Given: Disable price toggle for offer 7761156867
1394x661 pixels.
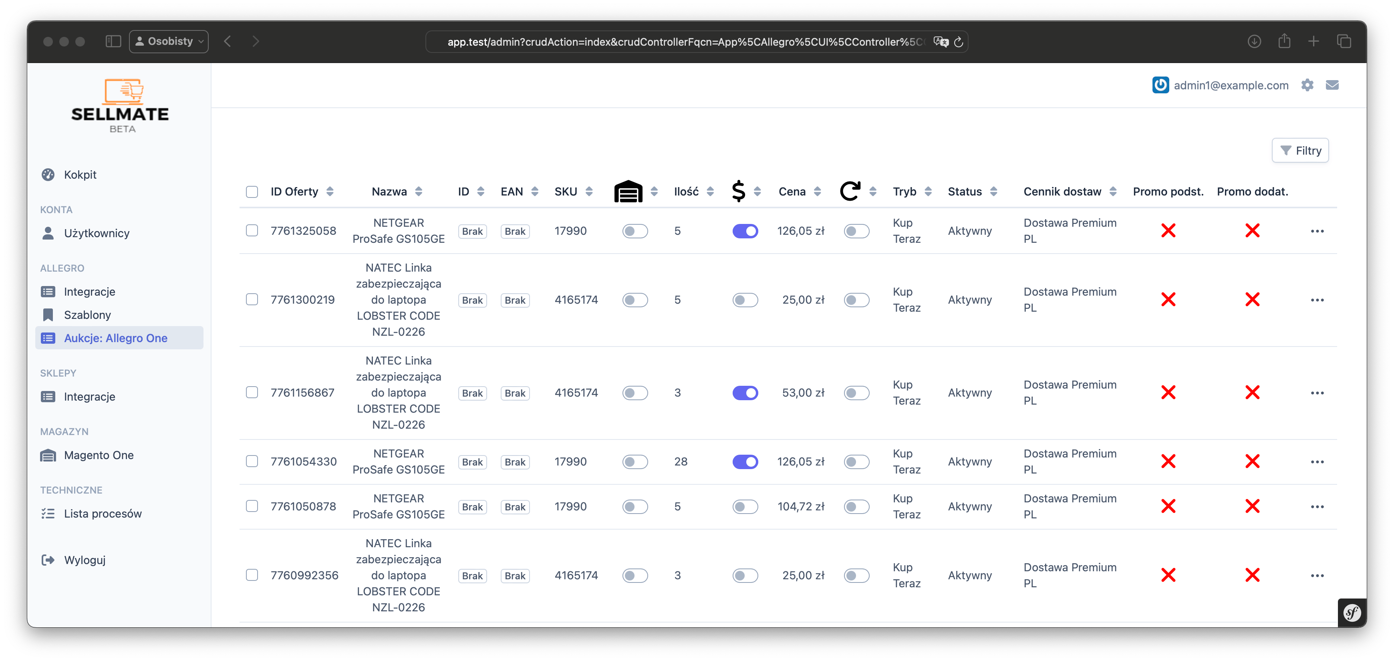Looking at the screenshot, I should click(745, 393).
